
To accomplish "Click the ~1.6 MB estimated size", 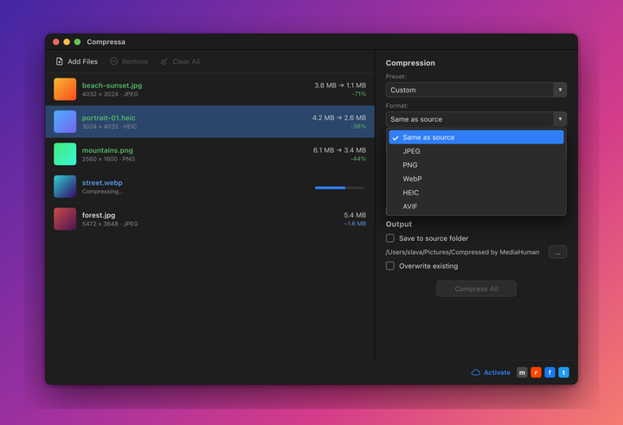I will [x=356, y=224].
